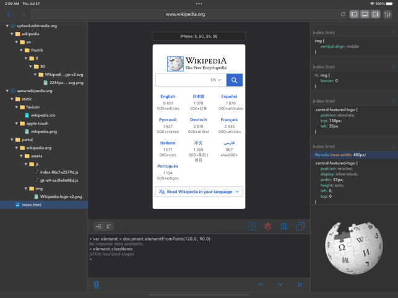Tap the three-dot multitasking indicator

pos(199,4)
